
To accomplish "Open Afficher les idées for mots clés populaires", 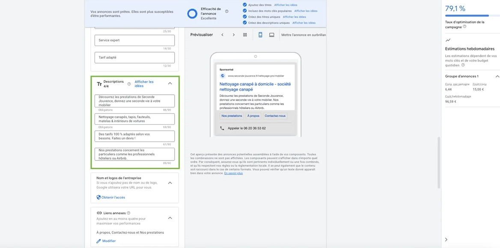I will pos(306,11).
